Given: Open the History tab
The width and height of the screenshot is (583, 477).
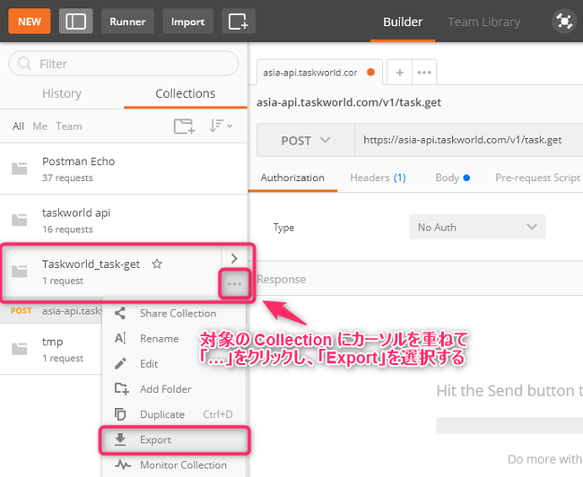Looking at the screenshot, I should point(62,93).
